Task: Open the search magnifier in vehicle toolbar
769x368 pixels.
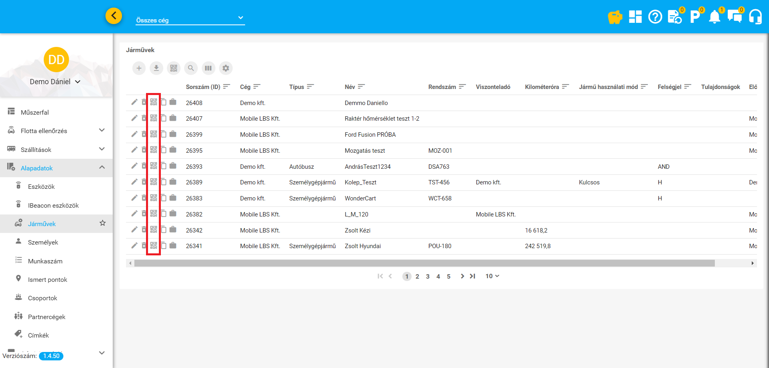Action: [191, 68]
